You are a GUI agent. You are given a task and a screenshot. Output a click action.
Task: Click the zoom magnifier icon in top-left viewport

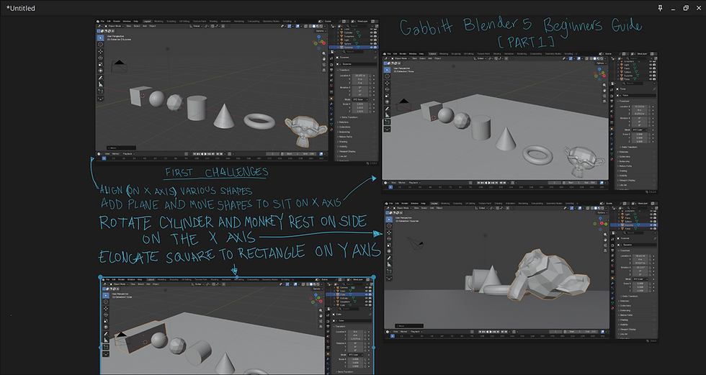pos(323,53)
